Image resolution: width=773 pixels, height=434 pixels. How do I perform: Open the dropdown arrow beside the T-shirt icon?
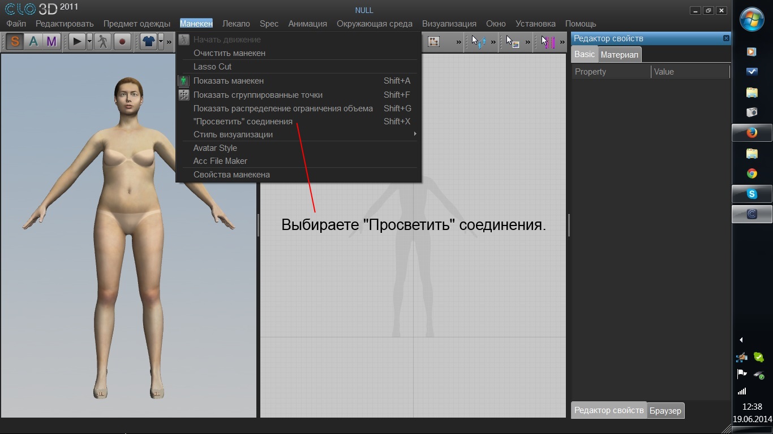(161, 41)
